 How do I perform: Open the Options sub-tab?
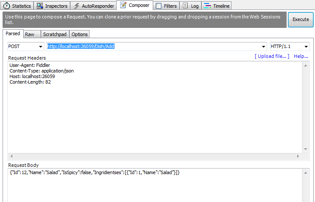click(79, 34)
